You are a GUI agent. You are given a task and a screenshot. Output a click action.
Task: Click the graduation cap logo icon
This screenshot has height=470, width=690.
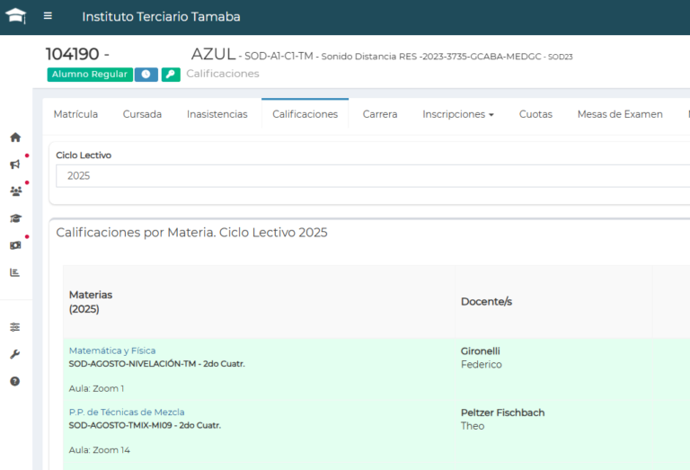[15, 16]
